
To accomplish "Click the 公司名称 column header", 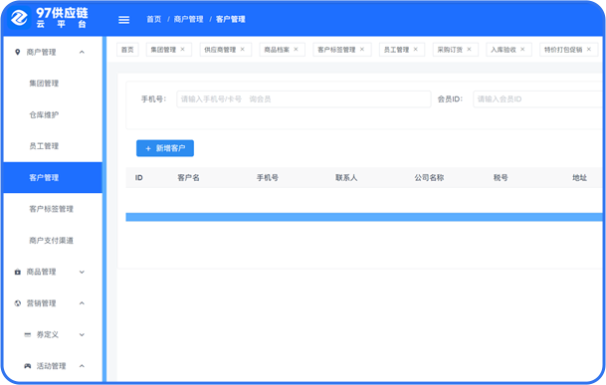I will click(x=429, y=178).
